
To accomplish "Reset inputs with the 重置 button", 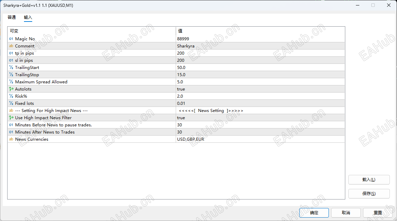I will click(x=378, y=213).
